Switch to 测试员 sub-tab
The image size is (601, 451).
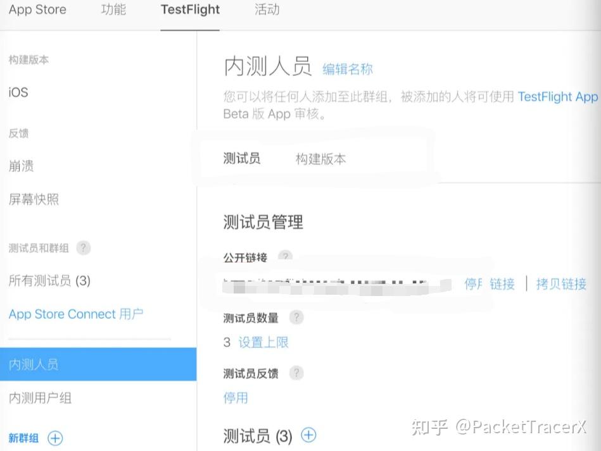click(242, 159)
